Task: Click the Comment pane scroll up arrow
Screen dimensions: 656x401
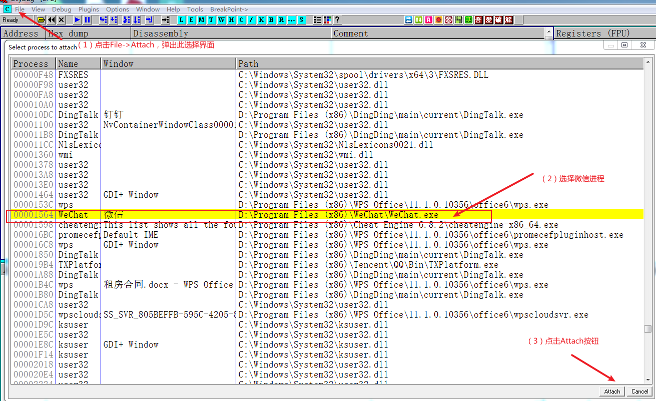Action: tap(548, 31)
